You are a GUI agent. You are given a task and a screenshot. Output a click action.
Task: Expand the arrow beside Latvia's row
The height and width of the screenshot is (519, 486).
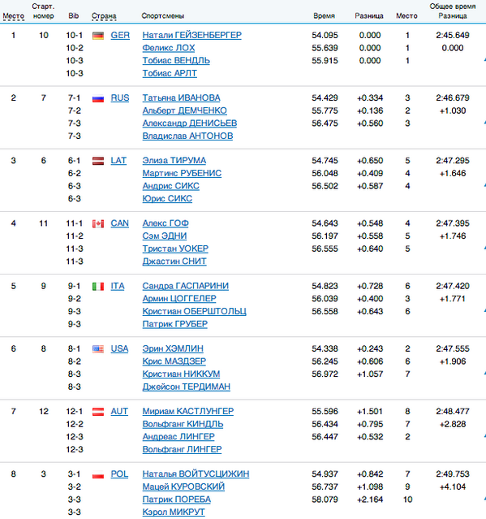(484, 185)
